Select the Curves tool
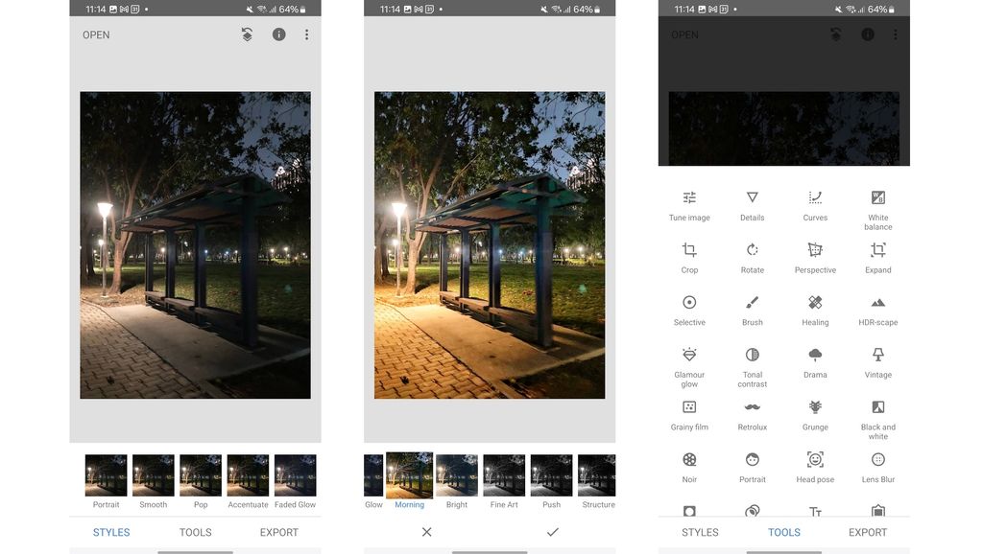The width and height of the screenshot is (983, 554). tap(815, 204)
